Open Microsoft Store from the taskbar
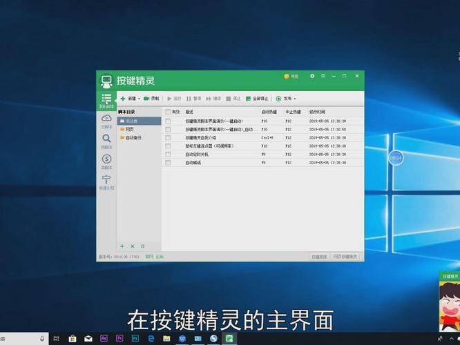This screenshot has width=460, height=345. pyautogui.click(x=73, y=339)
